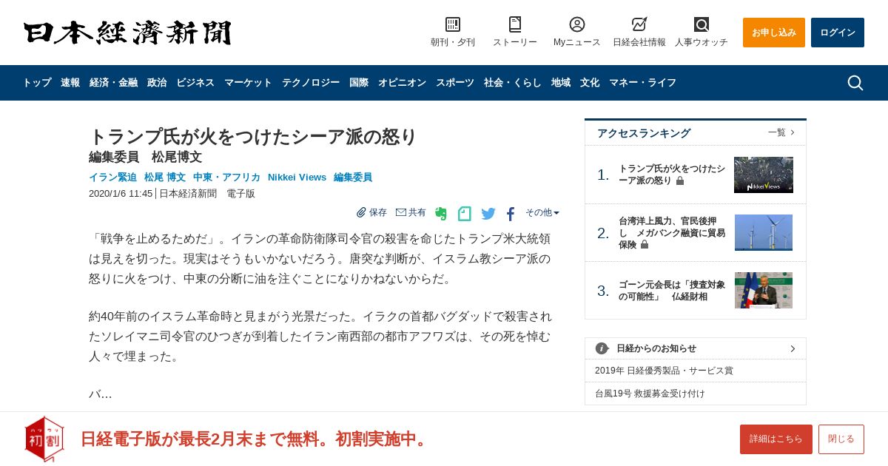
Task: Open 2019年 日経優秀製品・サービス賞 notice
Action: (x=664, y=371)
